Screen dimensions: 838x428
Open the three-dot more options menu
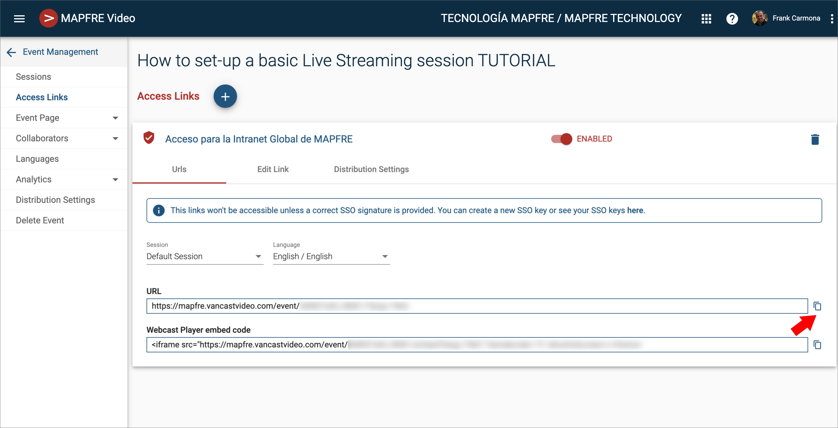coord(832,18)
